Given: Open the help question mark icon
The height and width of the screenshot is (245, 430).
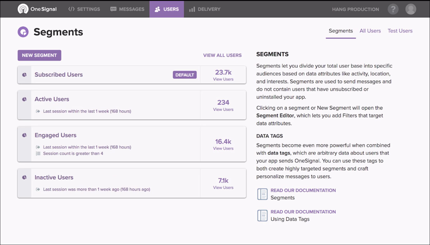Looking at the screenshot, I should [x=393, y=9].
